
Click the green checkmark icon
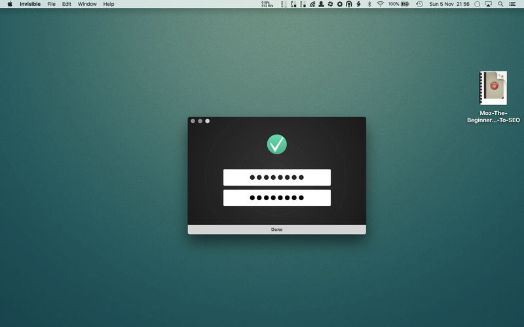pyautogui.click(x=276, y=144)
